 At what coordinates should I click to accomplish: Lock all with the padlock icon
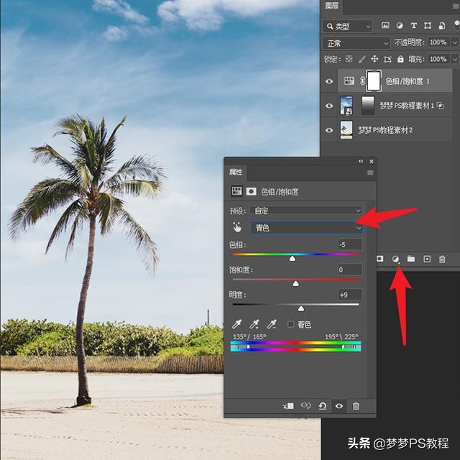[x=400, y=59]
